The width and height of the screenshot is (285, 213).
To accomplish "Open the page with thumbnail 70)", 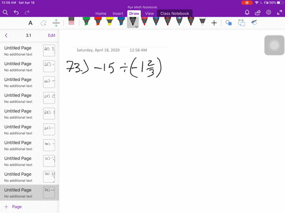I will [30, 145].
